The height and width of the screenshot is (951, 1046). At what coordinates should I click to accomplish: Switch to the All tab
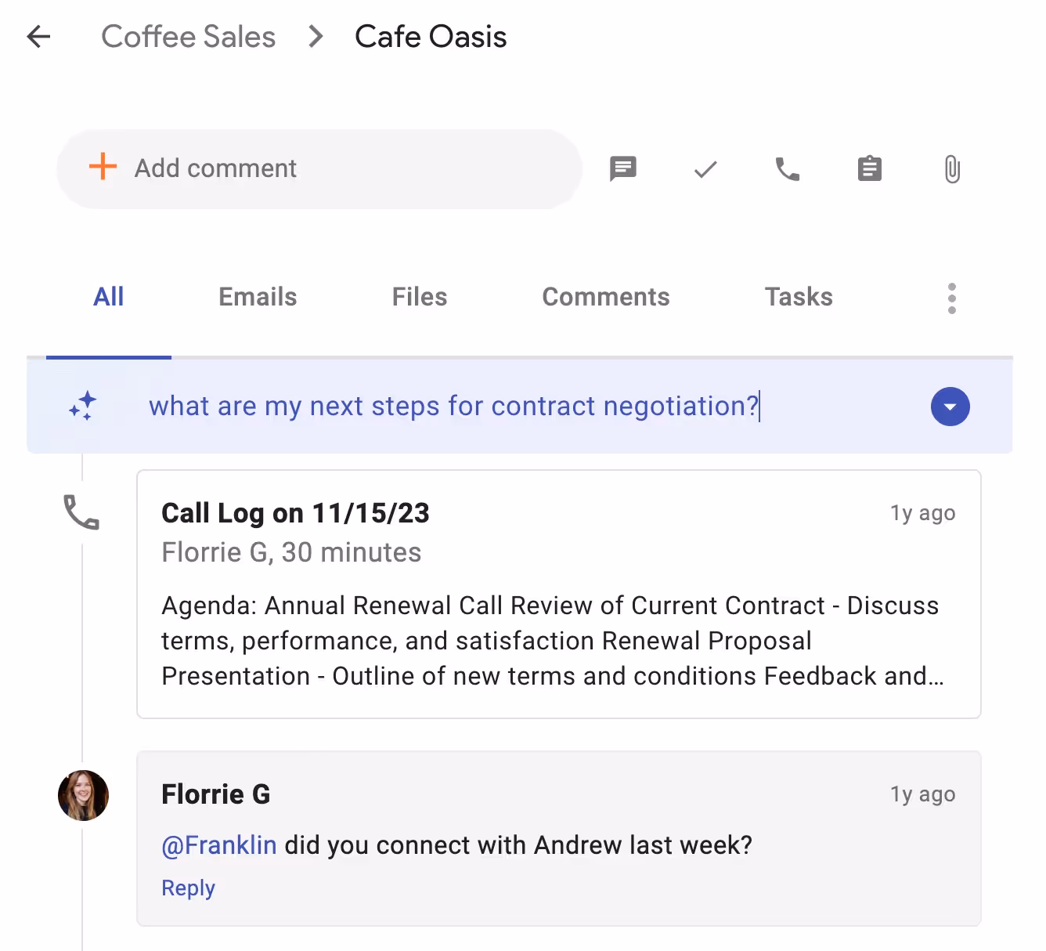tap(109, 297)
